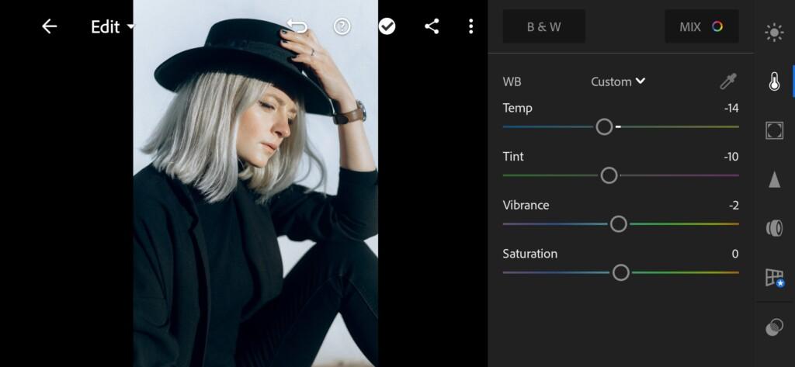Viewport: 795px width, 367px height.
Task: Confirm edits with the checkmark icon
Action: point(387,26)
